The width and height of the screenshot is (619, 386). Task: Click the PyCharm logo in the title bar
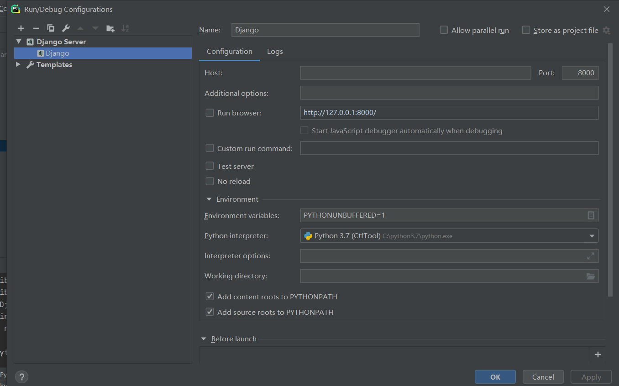(16, 9)
